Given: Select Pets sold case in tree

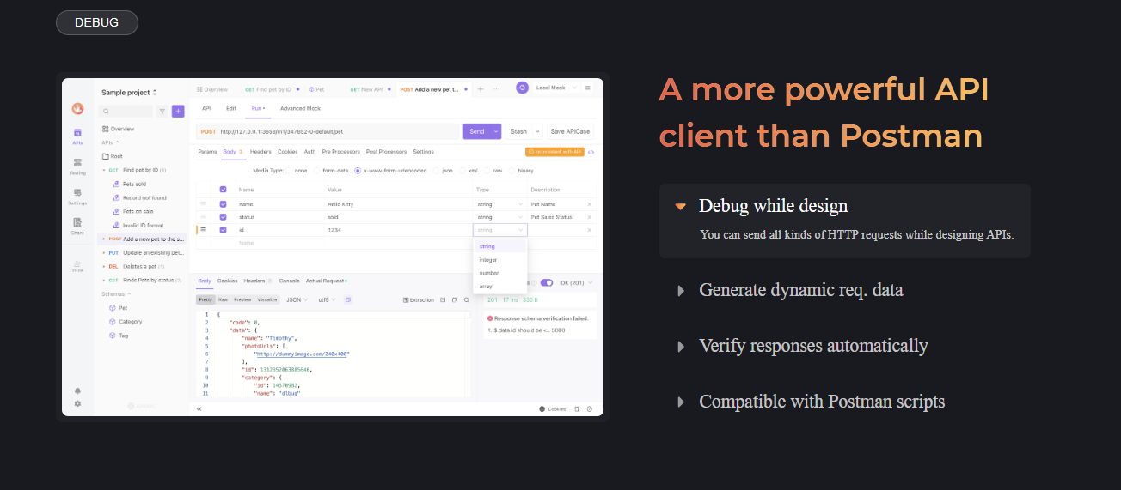Looking at the screenshot, I should click(x=133, y=184).
